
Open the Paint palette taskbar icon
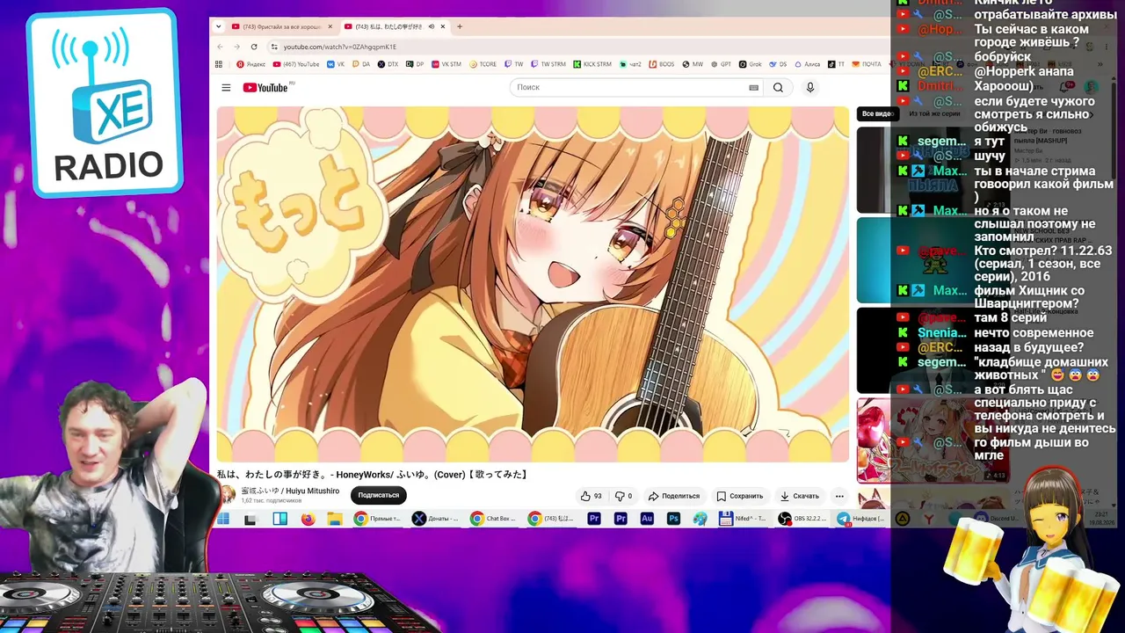pos(700,519)
